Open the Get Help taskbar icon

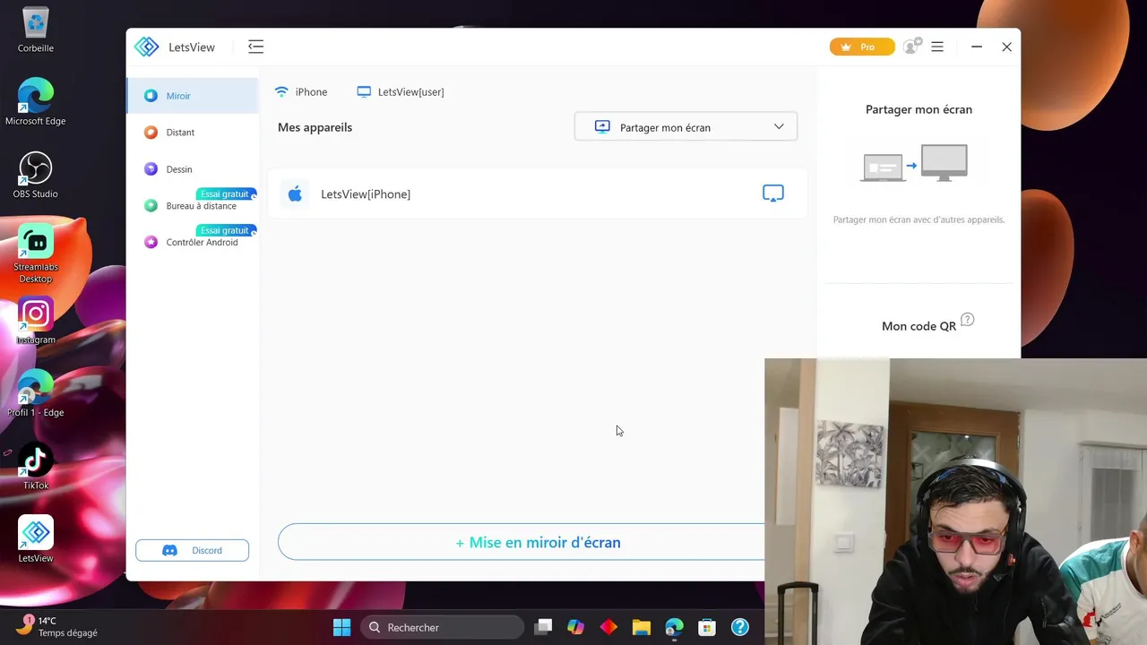(740, 627)
